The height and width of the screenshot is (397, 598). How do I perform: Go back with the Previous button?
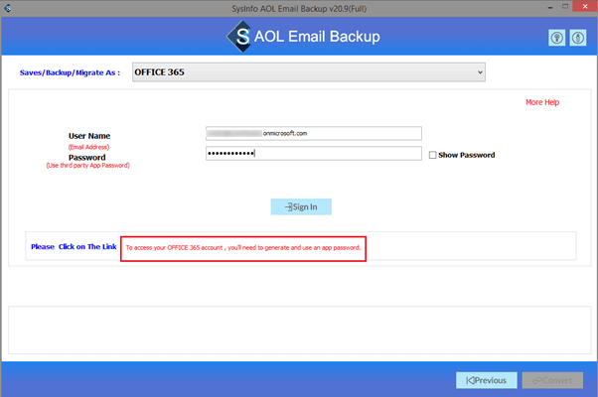(487, 380)
